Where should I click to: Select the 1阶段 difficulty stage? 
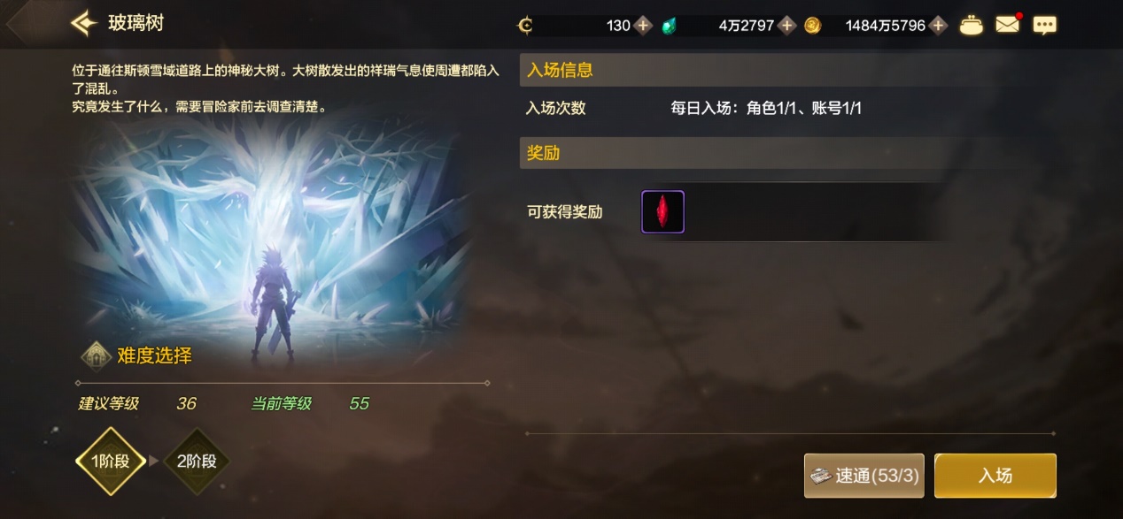[111, 461]
